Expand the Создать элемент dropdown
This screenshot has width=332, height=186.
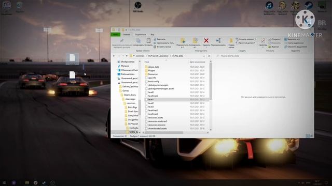(246, 39)
